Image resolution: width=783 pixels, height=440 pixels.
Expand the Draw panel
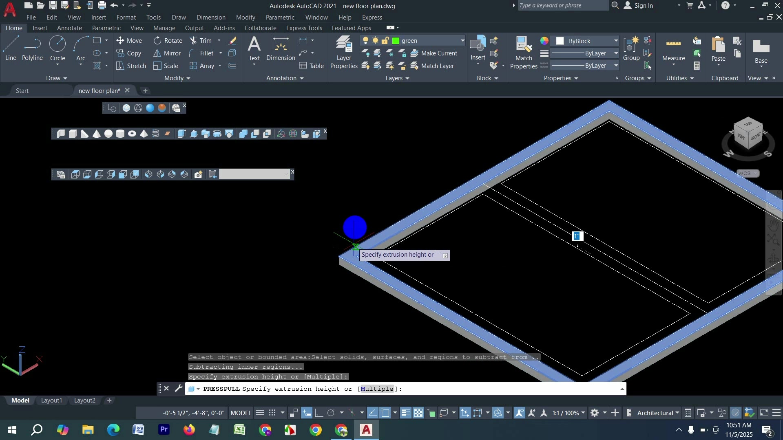tap(56, 78)
